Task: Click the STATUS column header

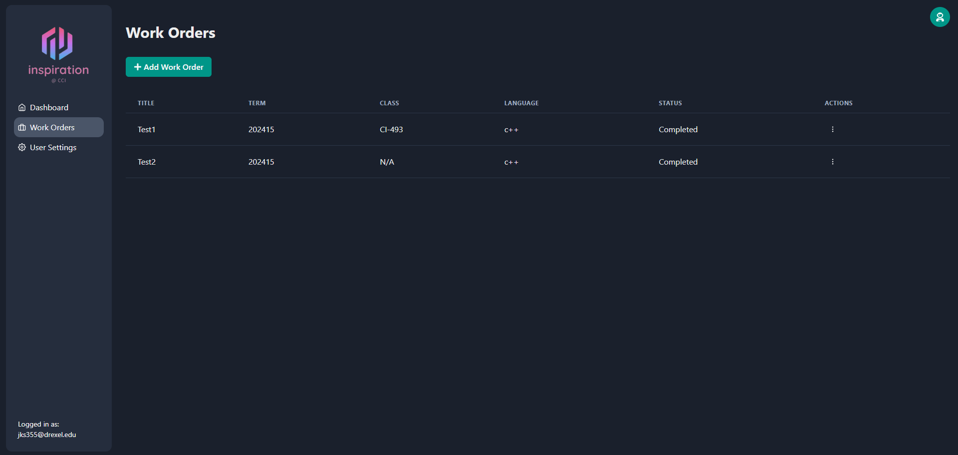Action: click(x=670, y=103)
